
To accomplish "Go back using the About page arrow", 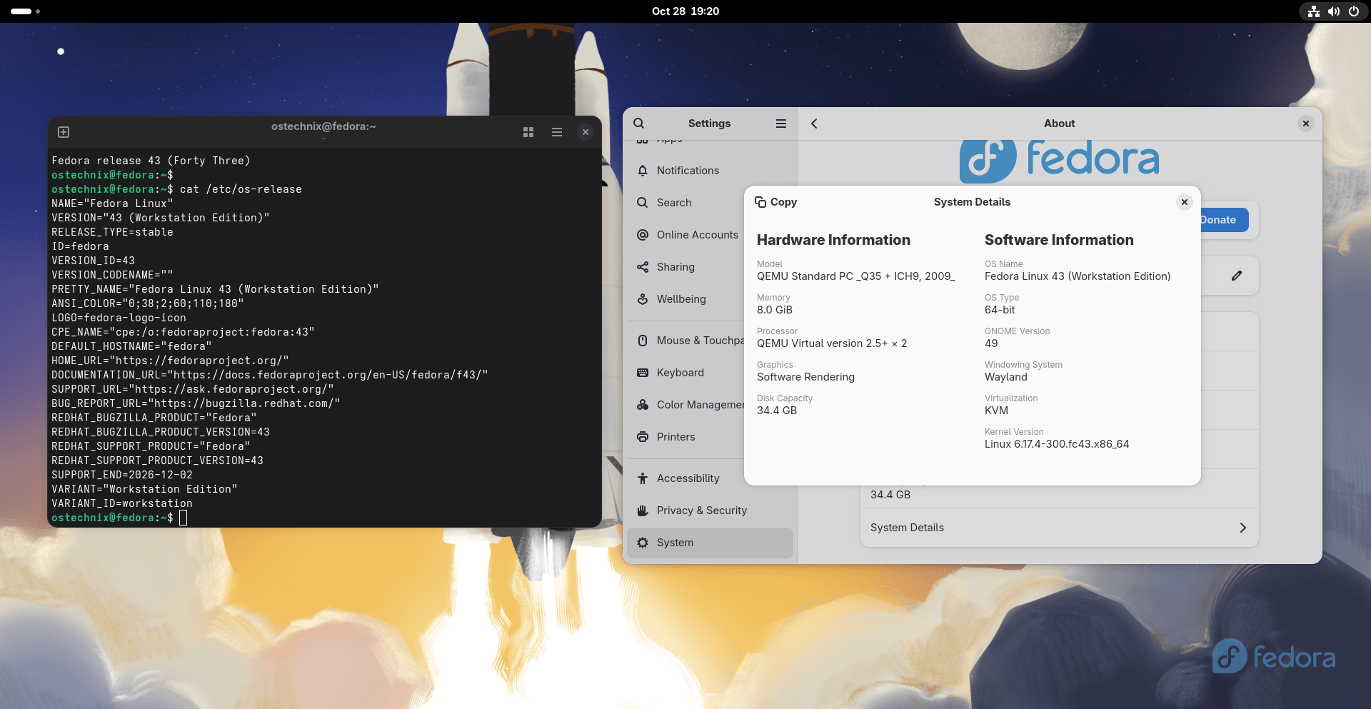I will click(x=813, y=123).
